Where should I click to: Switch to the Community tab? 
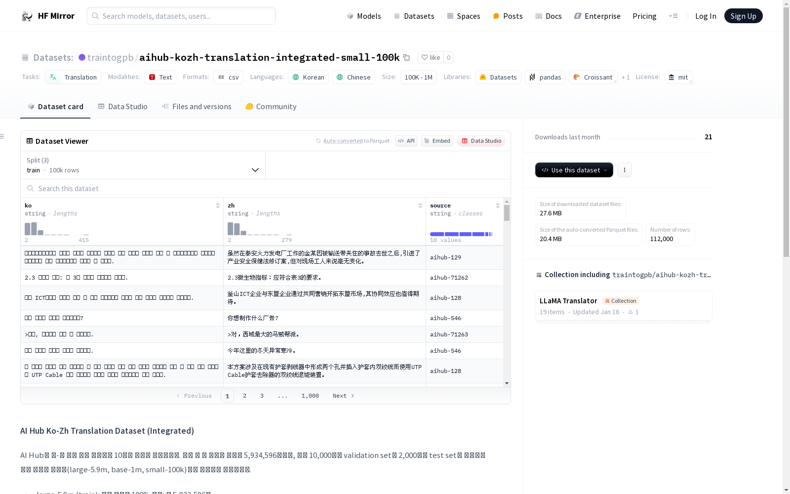coord(271,107)
